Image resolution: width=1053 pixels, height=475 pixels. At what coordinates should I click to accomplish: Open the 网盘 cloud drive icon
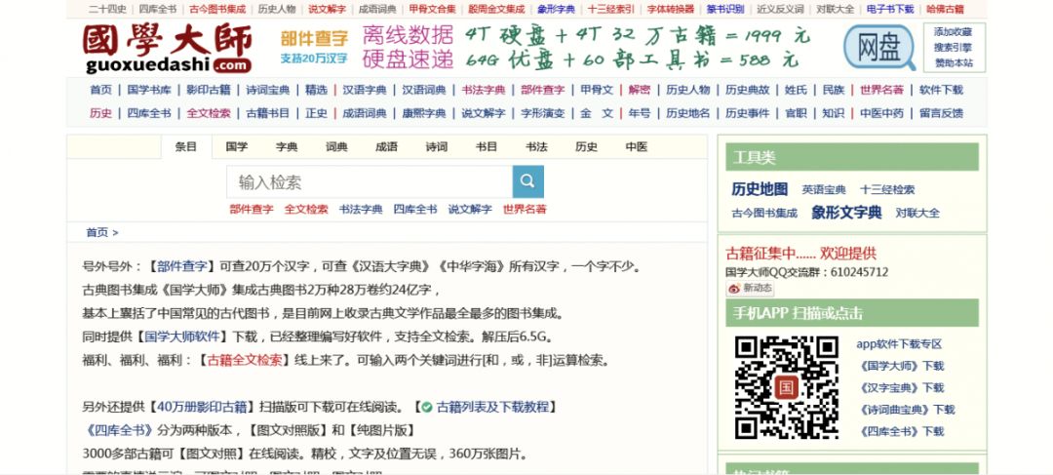point(879,48)
